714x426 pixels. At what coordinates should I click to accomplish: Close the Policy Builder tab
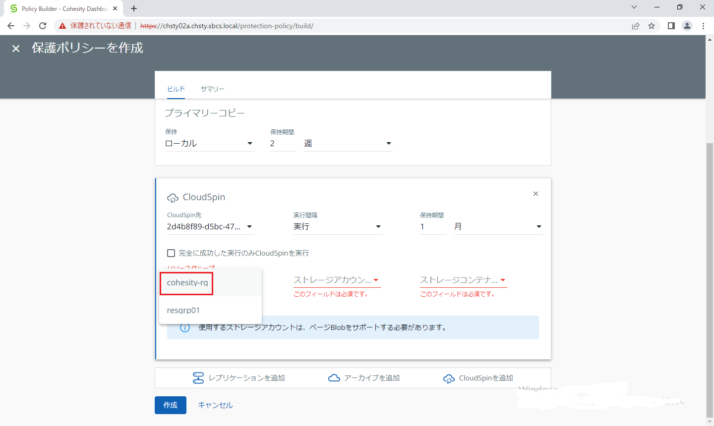pos(115,8)
